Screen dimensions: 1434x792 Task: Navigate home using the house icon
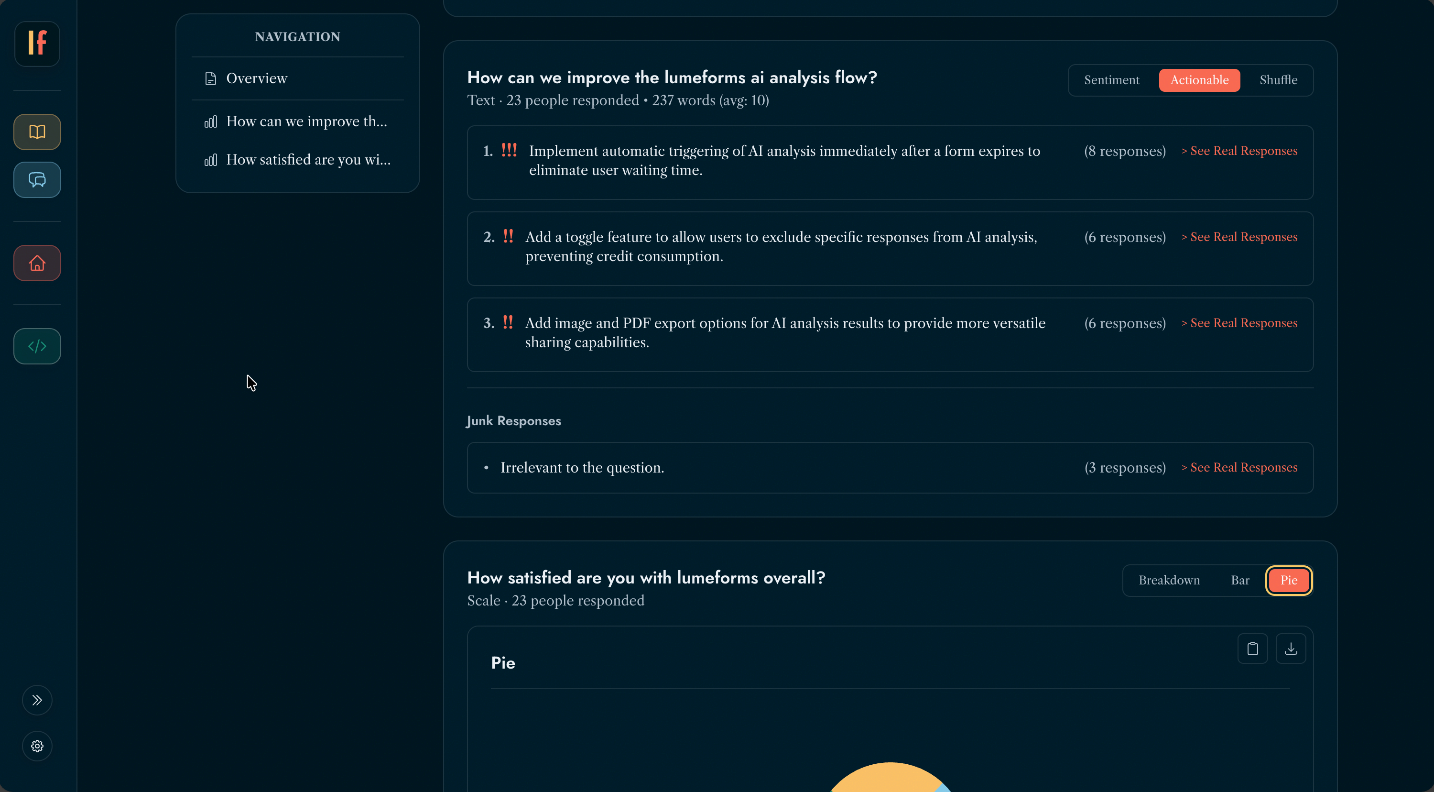37,263
